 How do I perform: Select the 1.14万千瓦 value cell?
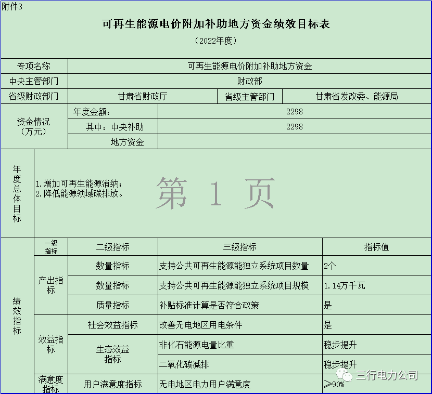click(376, 285)
